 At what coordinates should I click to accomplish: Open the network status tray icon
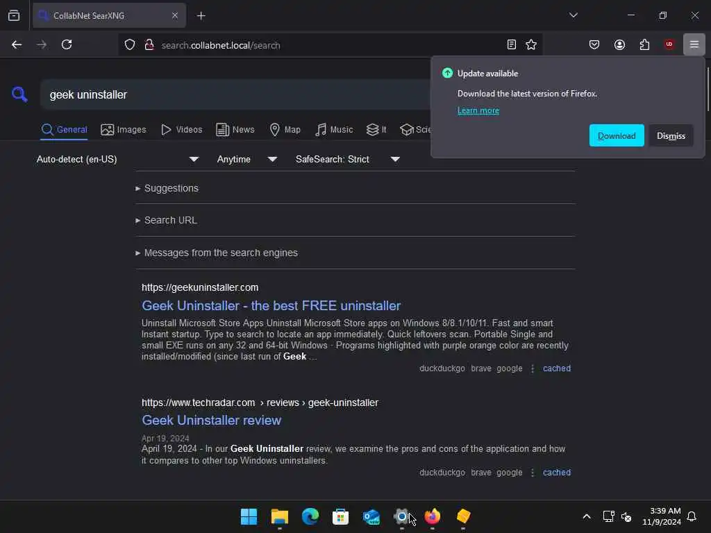coord(608,516)
